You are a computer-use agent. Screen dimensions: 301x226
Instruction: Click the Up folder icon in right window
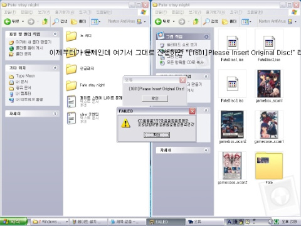click(196, 21)
